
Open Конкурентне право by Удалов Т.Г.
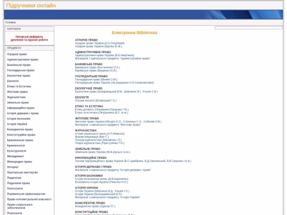(95, 206)
